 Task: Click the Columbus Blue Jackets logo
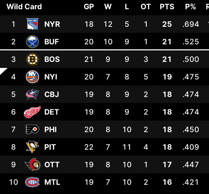(32, 94)
